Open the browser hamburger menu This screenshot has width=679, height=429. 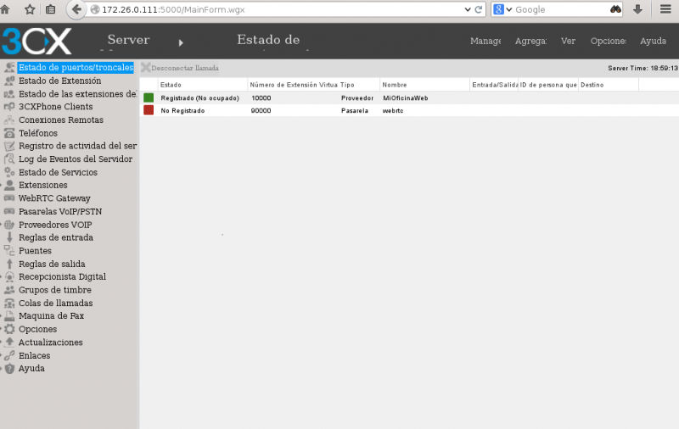tap(665, 9)
